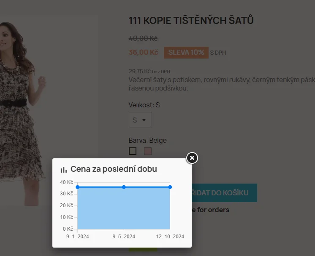Select the chart data point for 9. 5. 2024

[124, 187]
